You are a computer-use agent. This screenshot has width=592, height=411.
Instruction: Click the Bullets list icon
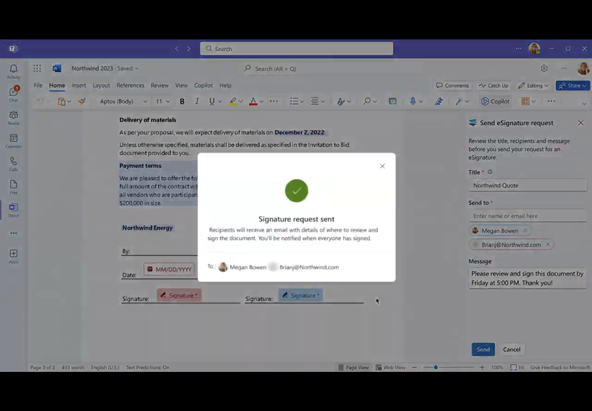pos(292,101)
